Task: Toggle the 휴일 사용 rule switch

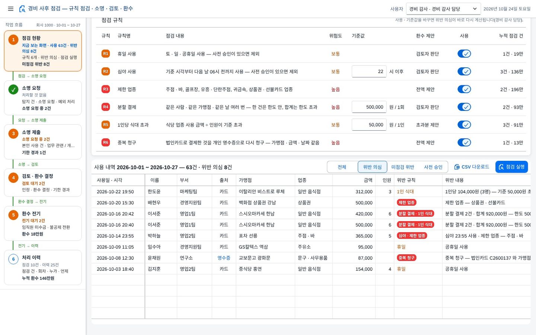Action: [x=464, y=54]
